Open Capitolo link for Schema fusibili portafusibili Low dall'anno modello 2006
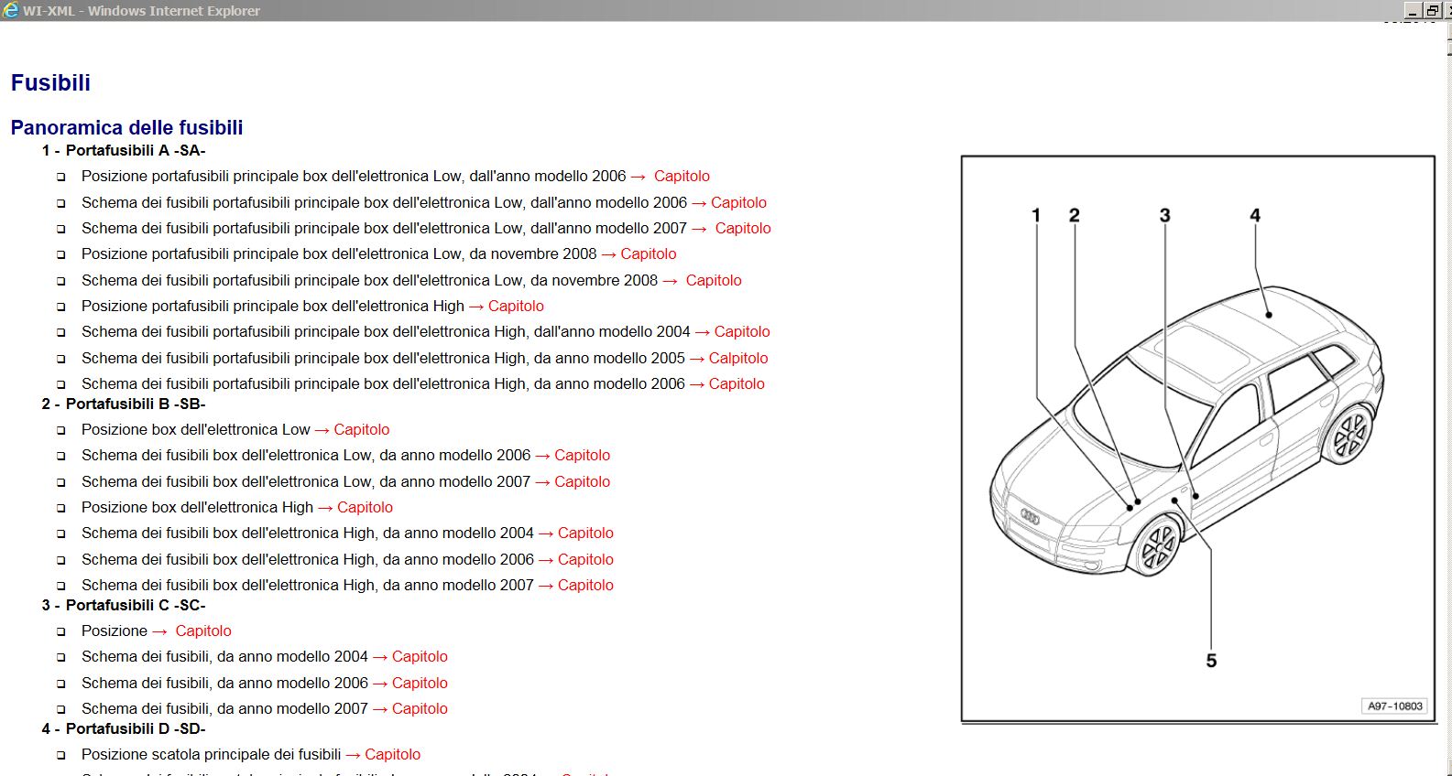The height and width of the screenshot is (776, 1452). tap(738, 202)
